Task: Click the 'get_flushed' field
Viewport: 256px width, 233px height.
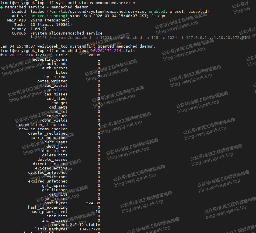Action: (x=55, y=190)
